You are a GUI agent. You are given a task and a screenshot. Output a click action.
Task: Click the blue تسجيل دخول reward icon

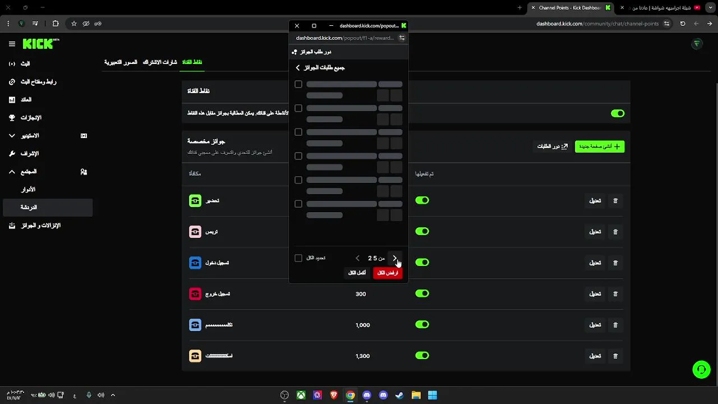click(x=195, y=263)
